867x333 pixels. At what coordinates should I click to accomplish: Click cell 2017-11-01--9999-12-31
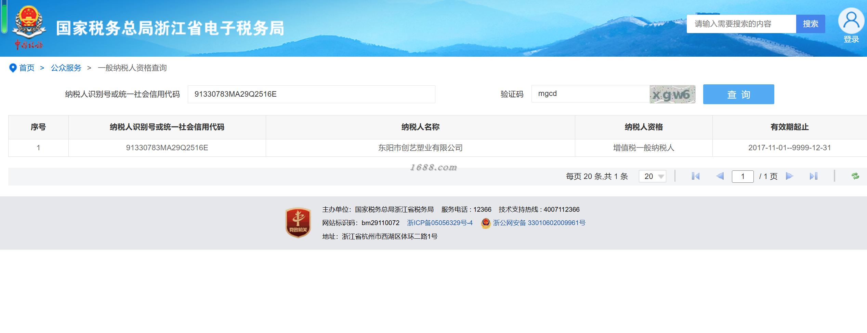tap(790, 148)
